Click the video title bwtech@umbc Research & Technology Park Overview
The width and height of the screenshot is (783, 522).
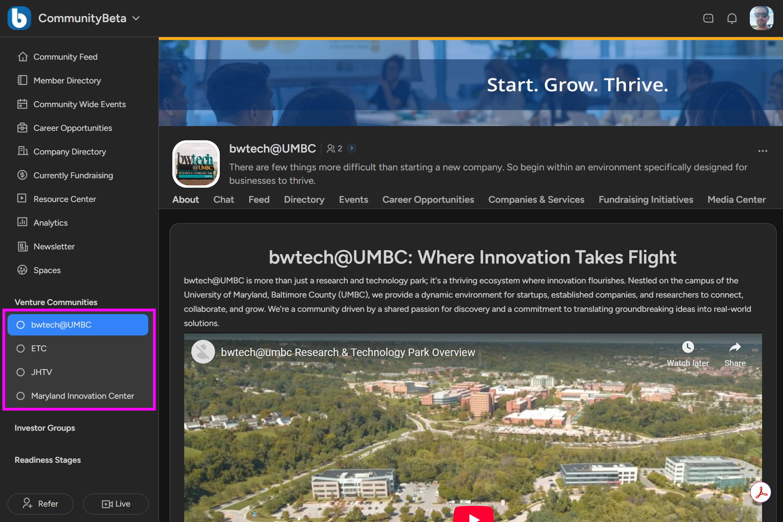point(348,352)
